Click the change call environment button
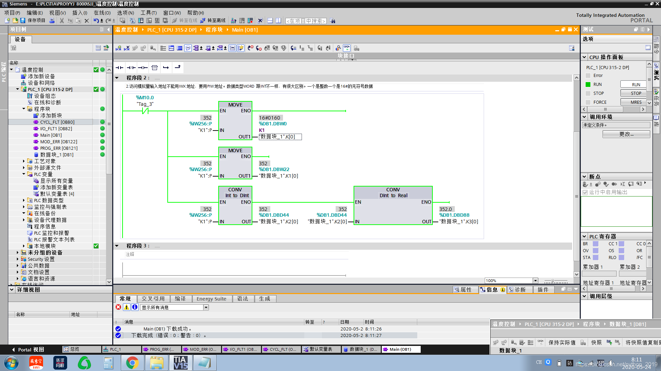The image size is (661, 371). [x=626, y=134]
